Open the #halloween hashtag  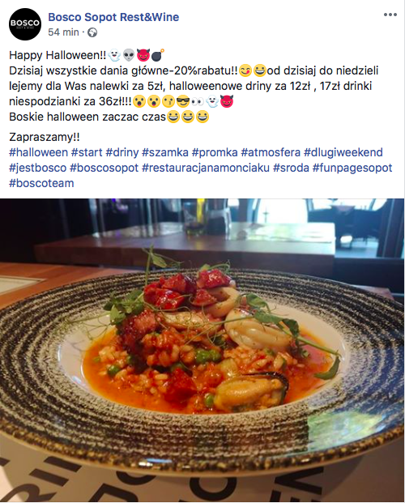[x=39, y=152]
